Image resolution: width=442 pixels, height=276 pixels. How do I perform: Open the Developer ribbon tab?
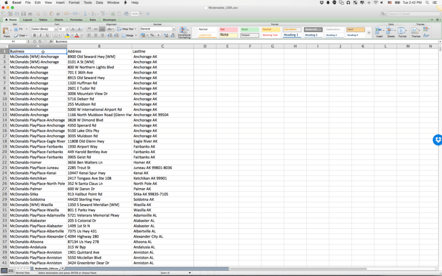click(x=109, y=20)
